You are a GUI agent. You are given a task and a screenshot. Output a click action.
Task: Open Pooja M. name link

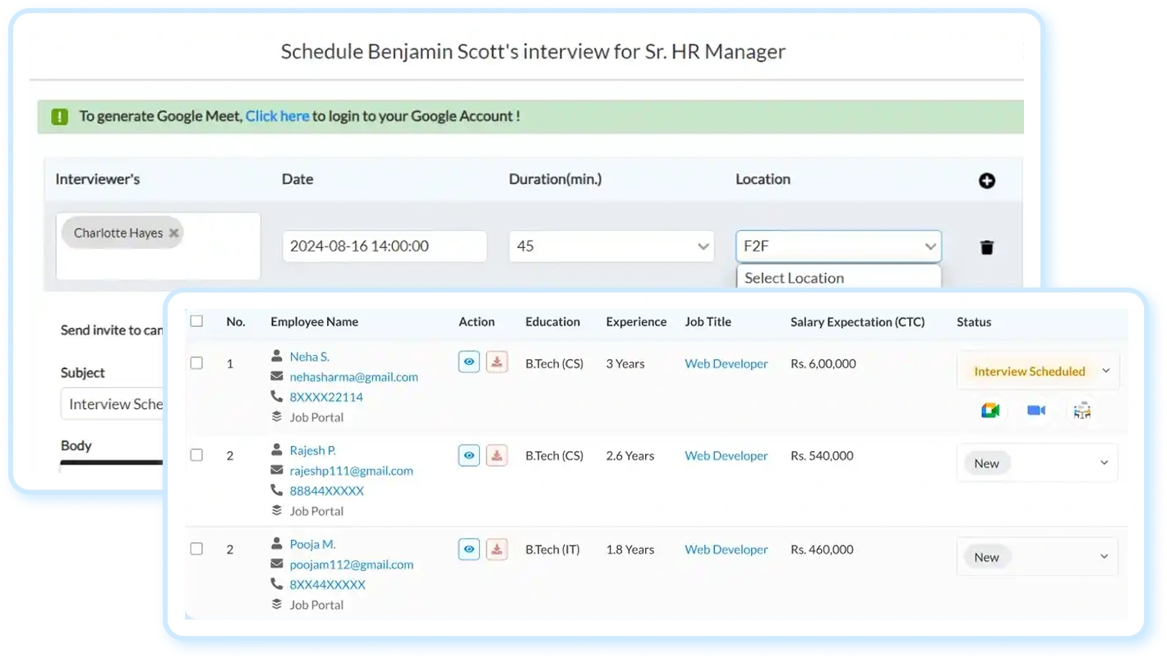313,544
